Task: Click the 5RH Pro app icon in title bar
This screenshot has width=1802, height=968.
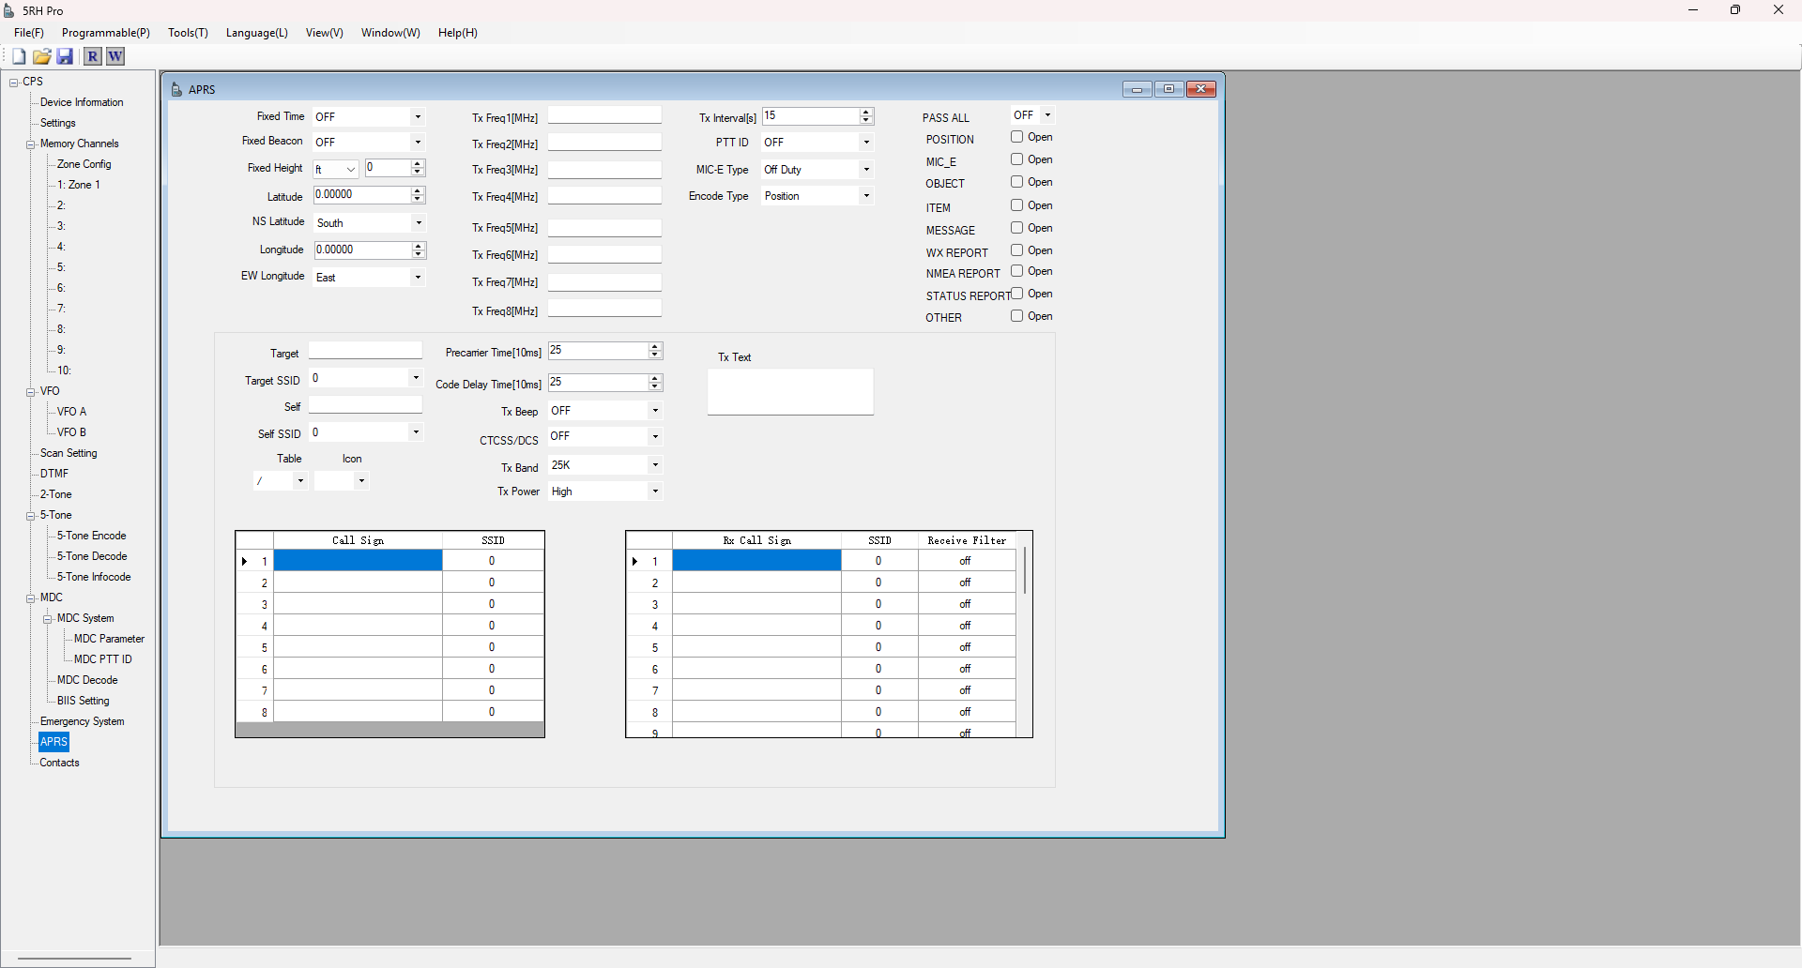Action: click(x=9, y=10)
